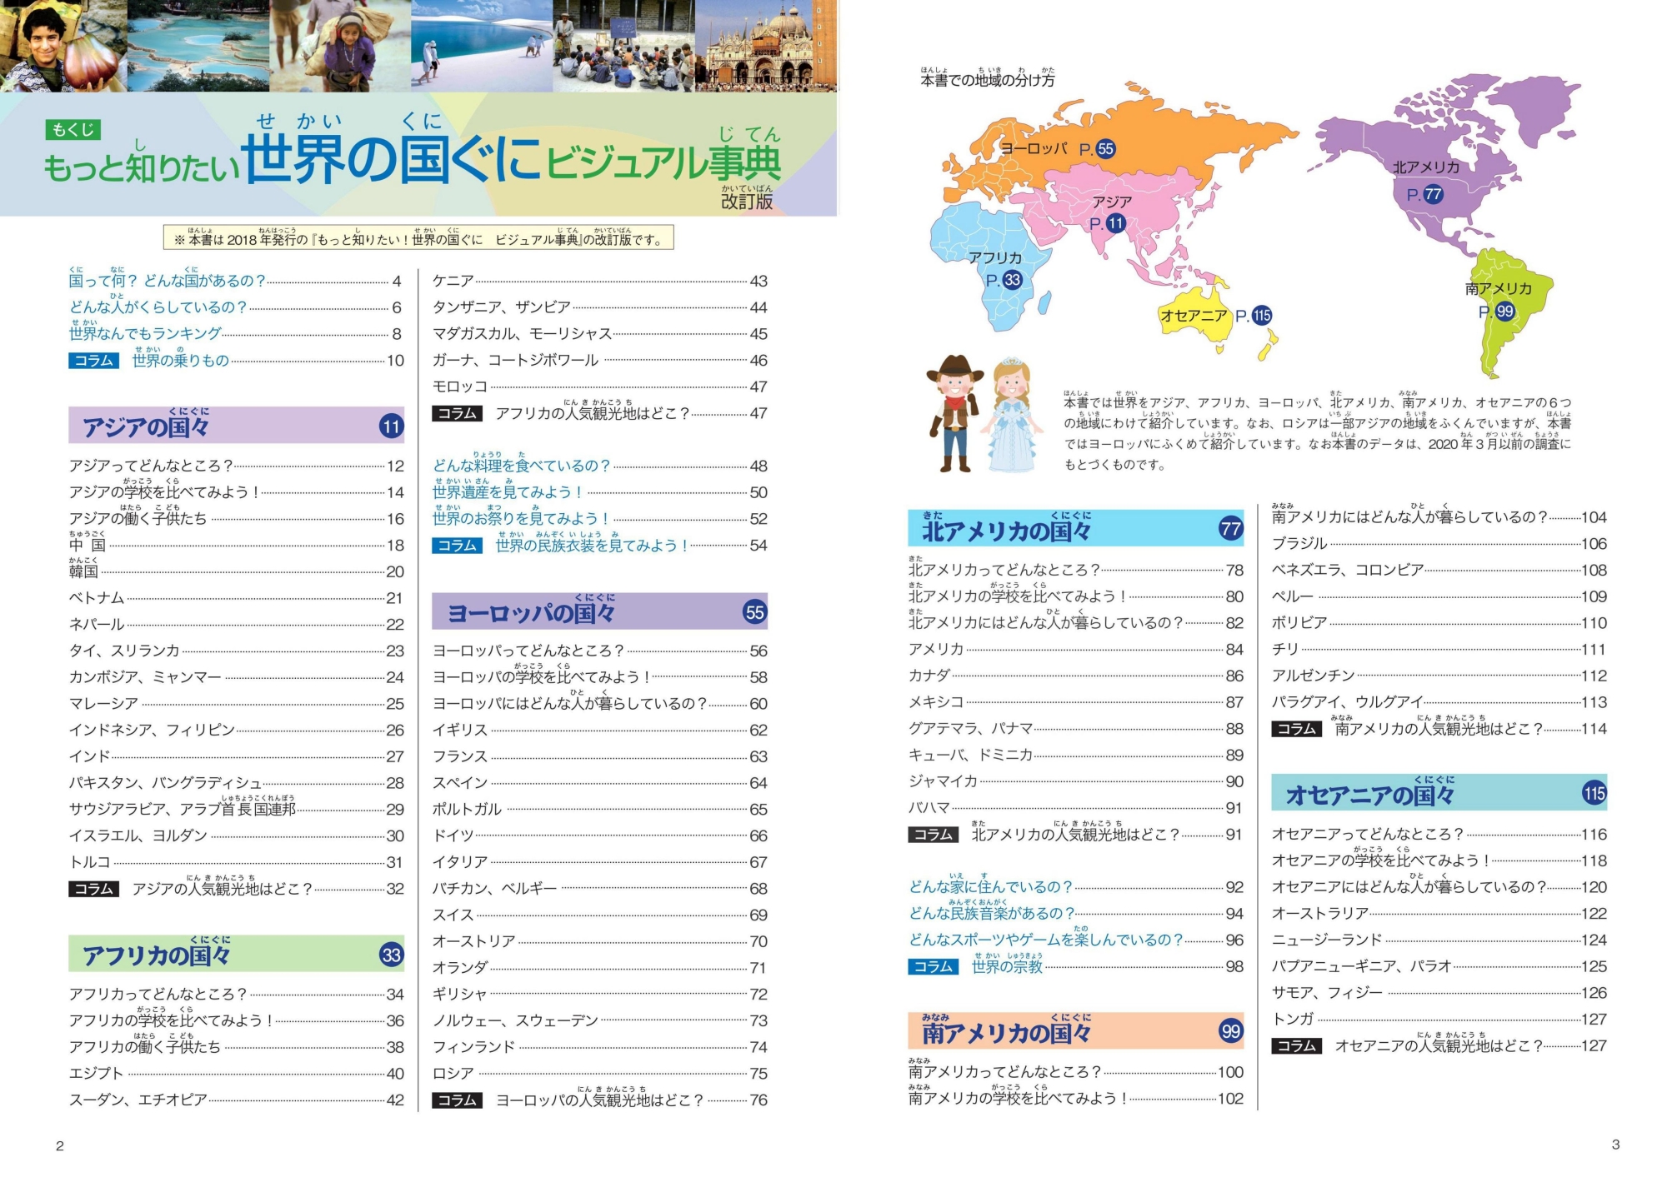The image size is (1667, 1182).
Task: Click the entry インド page 27
Action: click(235, 756)
